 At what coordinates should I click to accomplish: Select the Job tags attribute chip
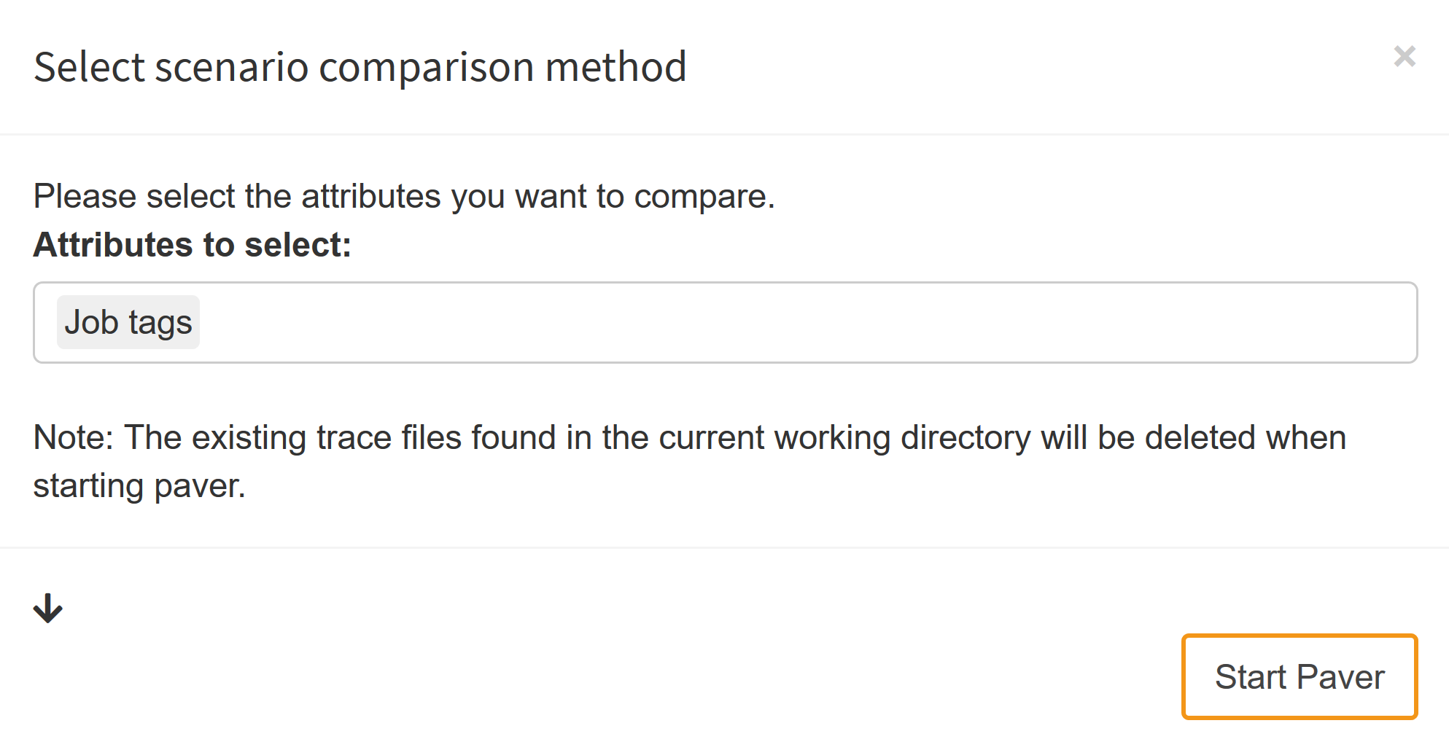click(x=128, y=322)
